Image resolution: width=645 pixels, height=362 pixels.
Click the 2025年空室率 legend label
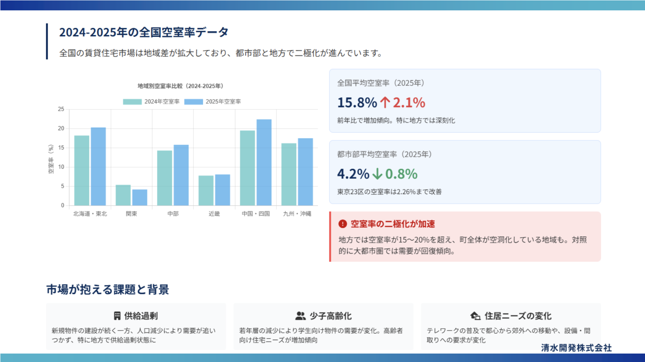pyautogui.click(x=223, y=102)
